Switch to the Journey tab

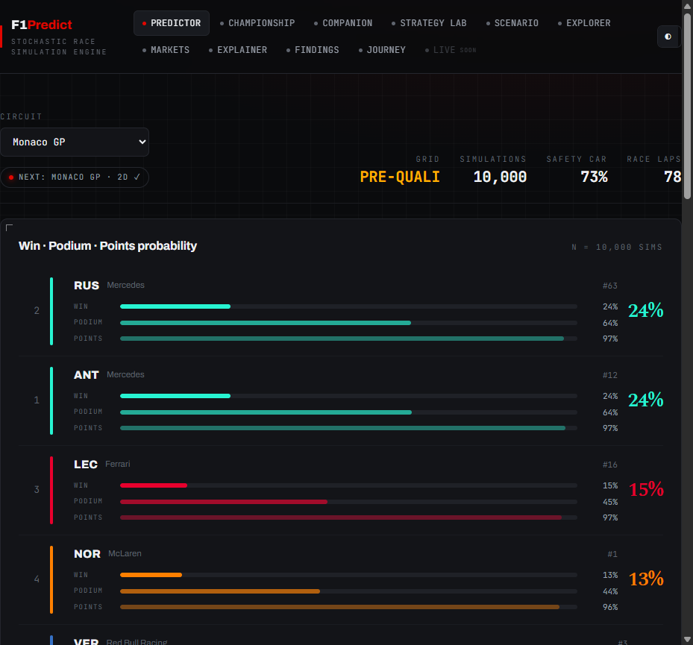(382, 50)
